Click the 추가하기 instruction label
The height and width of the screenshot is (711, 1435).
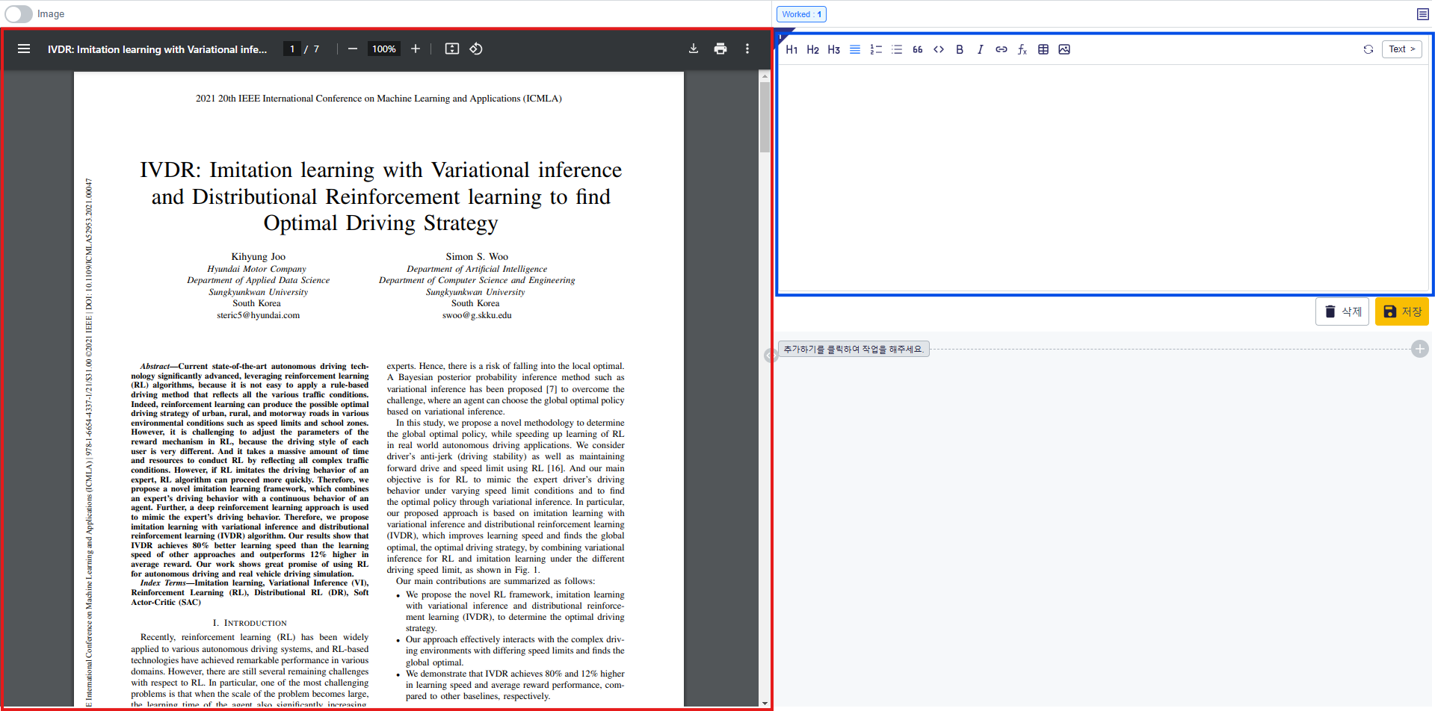[x=854, y=349]
